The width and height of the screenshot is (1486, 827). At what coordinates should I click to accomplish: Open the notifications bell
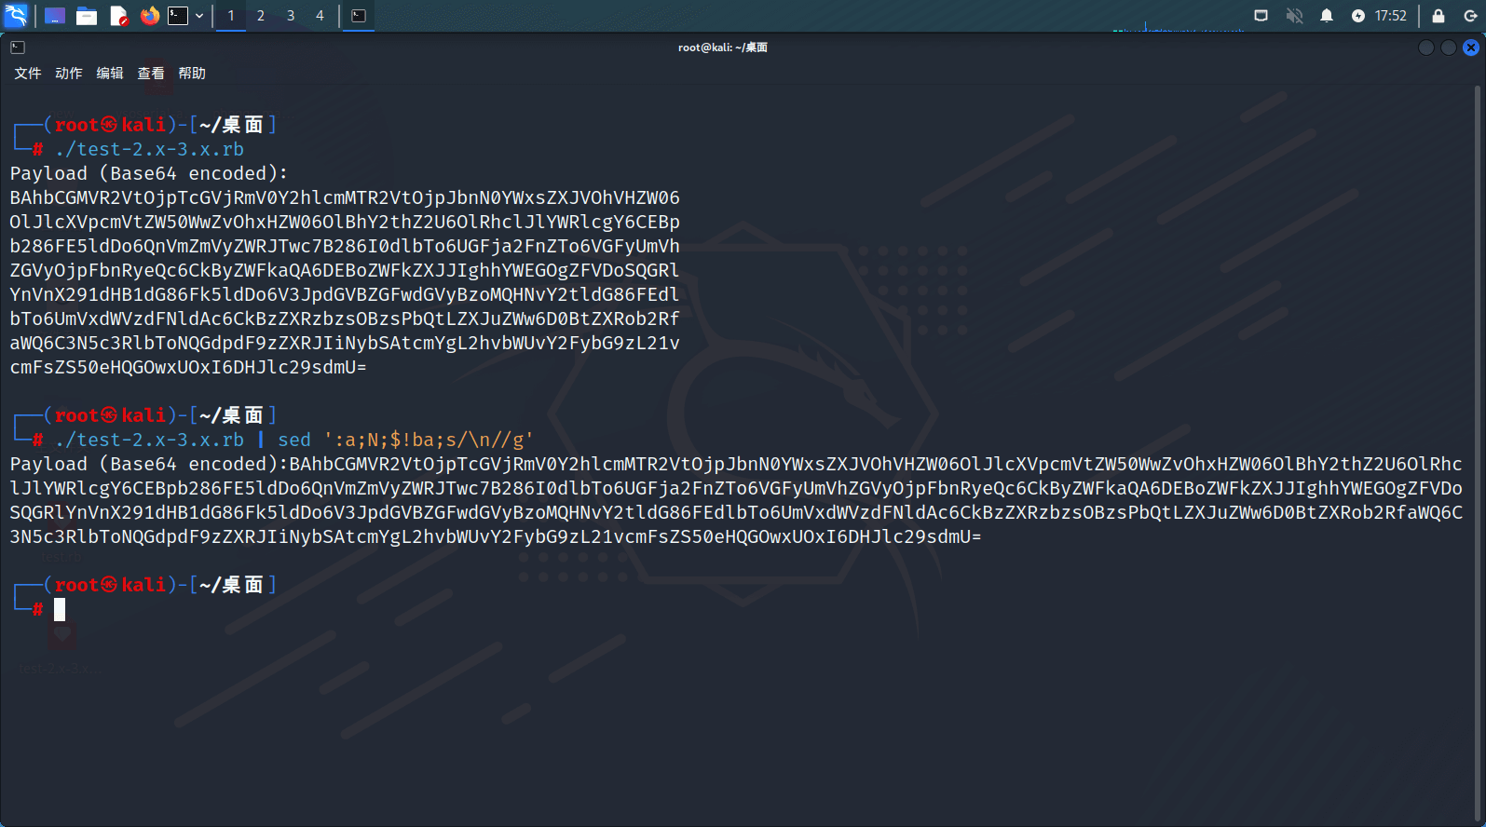click(x=1327, y=16)
